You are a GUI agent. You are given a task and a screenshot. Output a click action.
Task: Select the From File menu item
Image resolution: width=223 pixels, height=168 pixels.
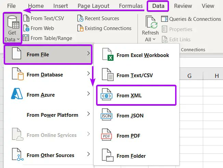48,55
